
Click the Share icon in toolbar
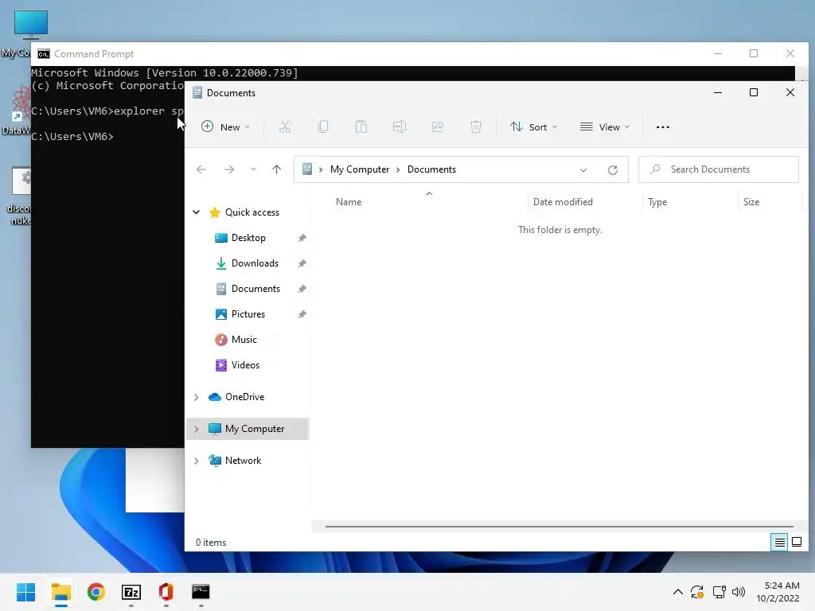(438, 126)
